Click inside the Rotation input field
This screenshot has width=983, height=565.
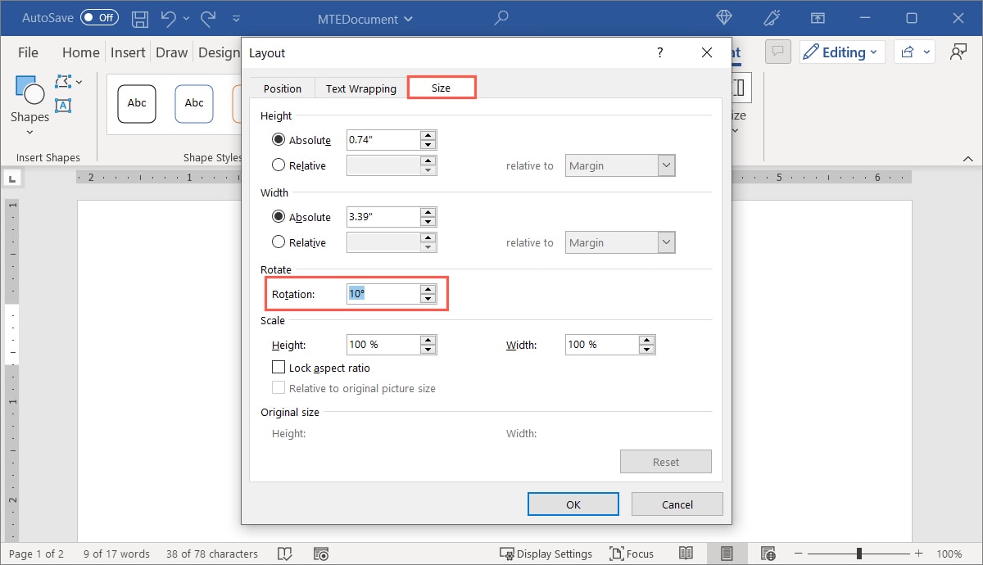(x=385, y=293)
